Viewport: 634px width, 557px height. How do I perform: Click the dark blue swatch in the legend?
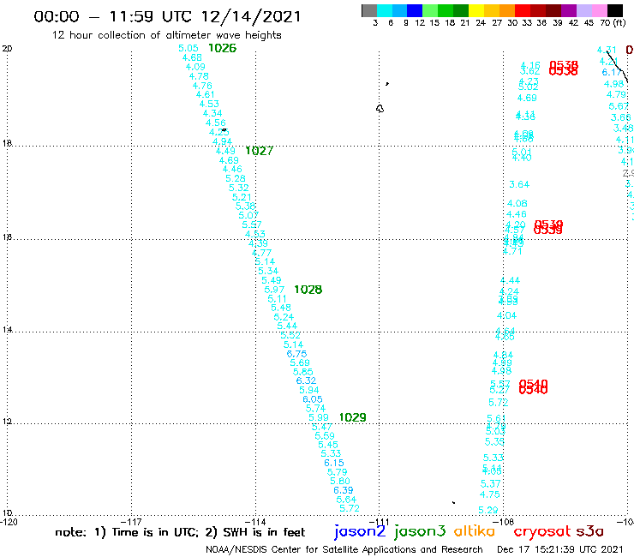coord(415,10)
